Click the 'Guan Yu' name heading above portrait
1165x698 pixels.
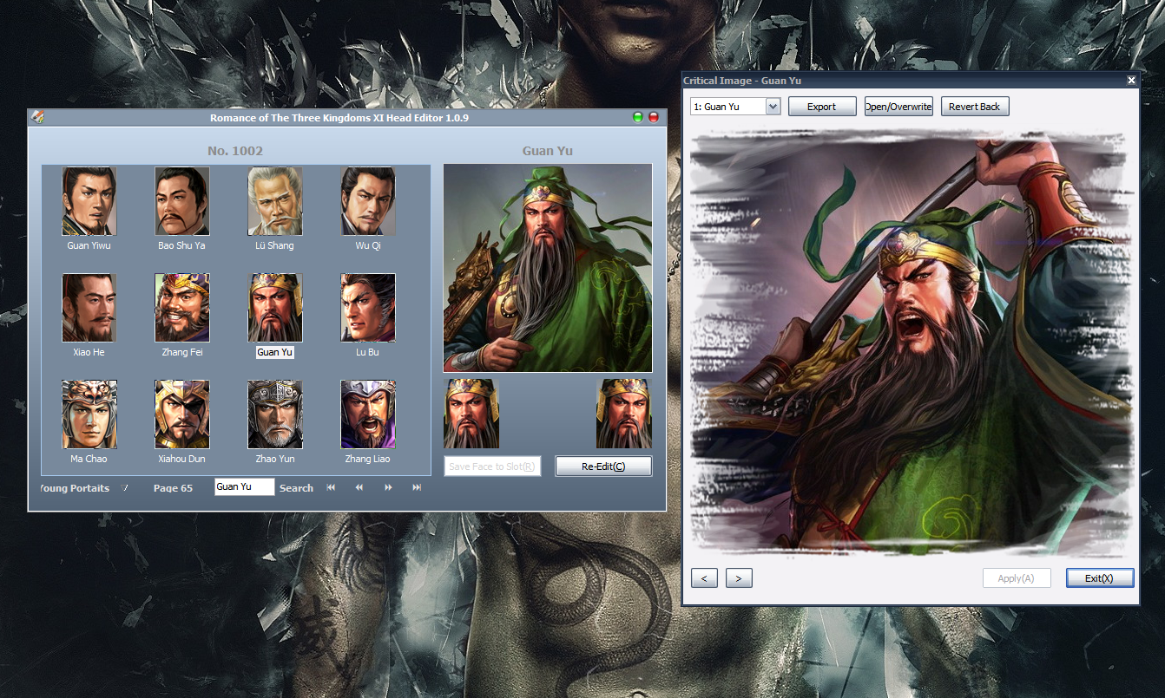[548, 151]
